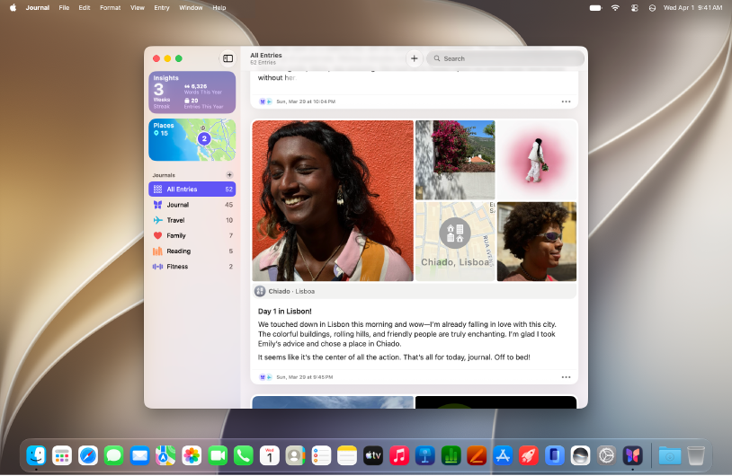
Task: Open Notes from the Dock
Action: click(347, 455)
